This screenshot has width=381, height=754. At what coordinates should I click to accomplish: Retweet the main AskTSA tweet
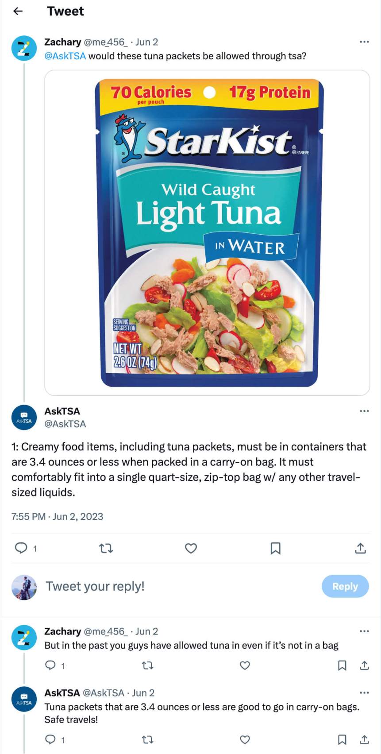click(106, 549)
